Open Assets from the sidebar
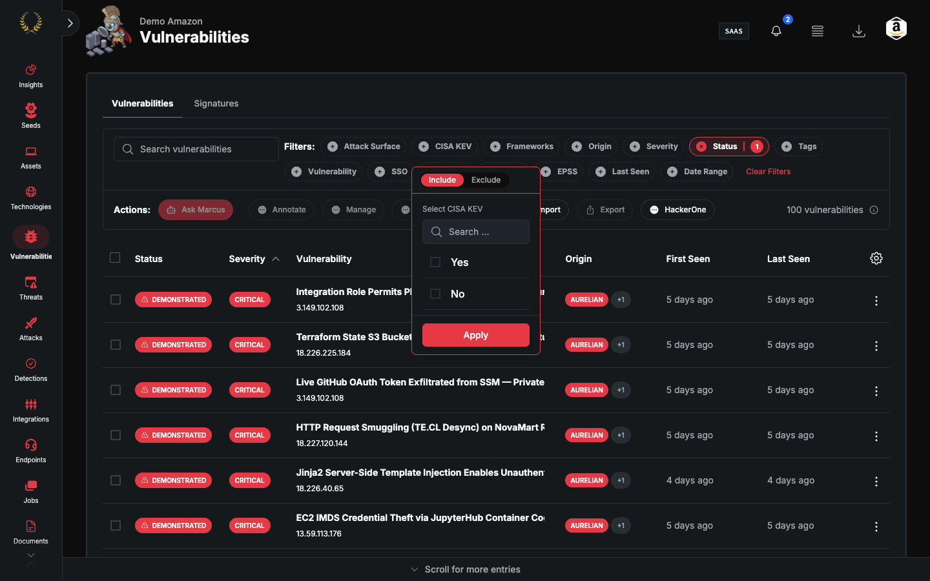Viewport: 930px width, 581px height. 30,158
